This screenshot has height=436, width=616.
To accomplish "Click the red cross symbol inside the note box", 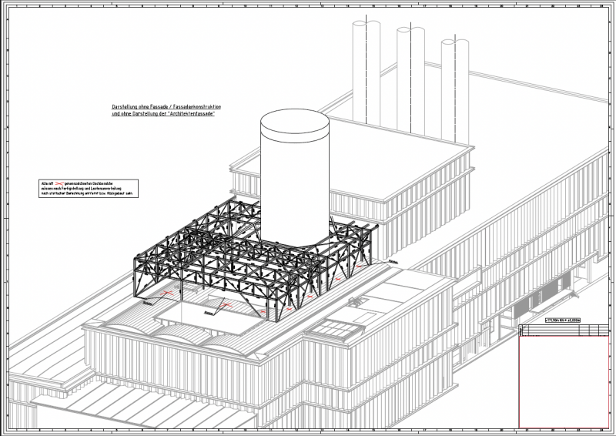I will point(60,183).
